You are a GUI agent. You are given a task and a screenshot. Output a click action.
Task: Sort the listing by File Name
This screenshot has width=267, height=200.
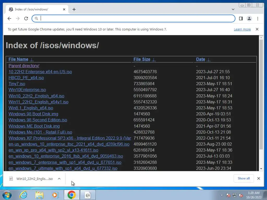click(19, 59)
